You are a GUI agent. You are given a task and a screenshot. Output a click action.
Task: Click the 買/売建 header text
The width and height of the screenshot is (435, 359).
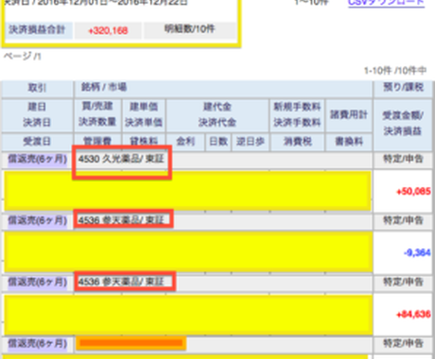[x=97, y=106]
